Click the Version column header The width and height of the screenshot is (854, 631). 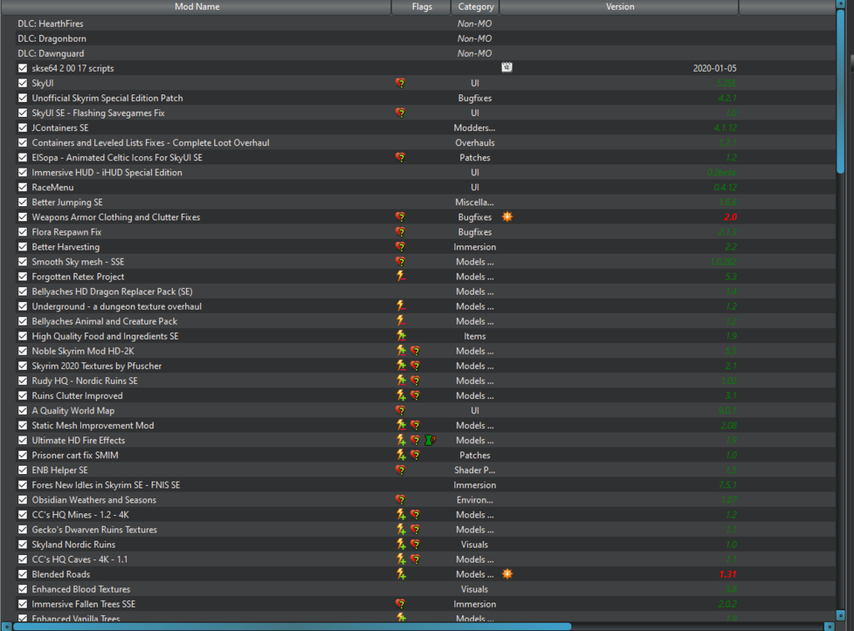click(619, 7)
